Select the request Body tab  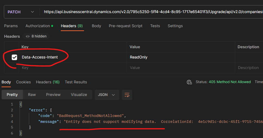[96, 26]
